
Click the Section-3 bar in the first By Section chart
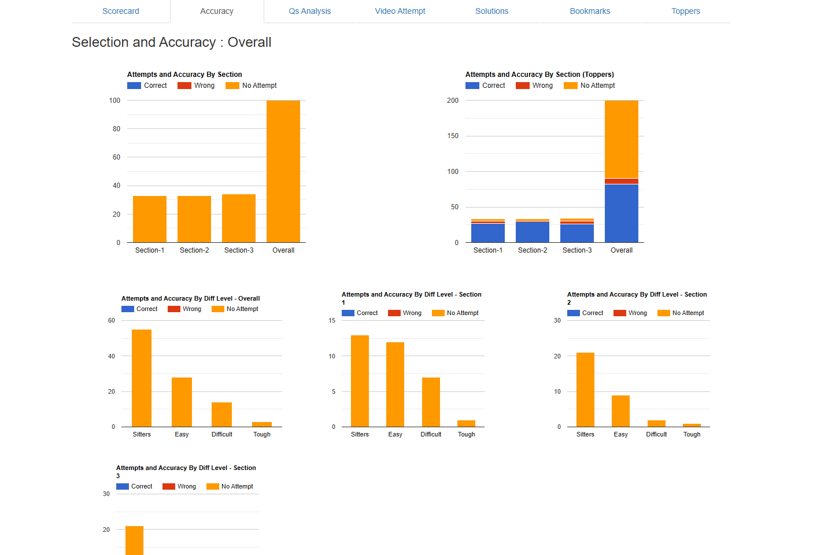239,219
